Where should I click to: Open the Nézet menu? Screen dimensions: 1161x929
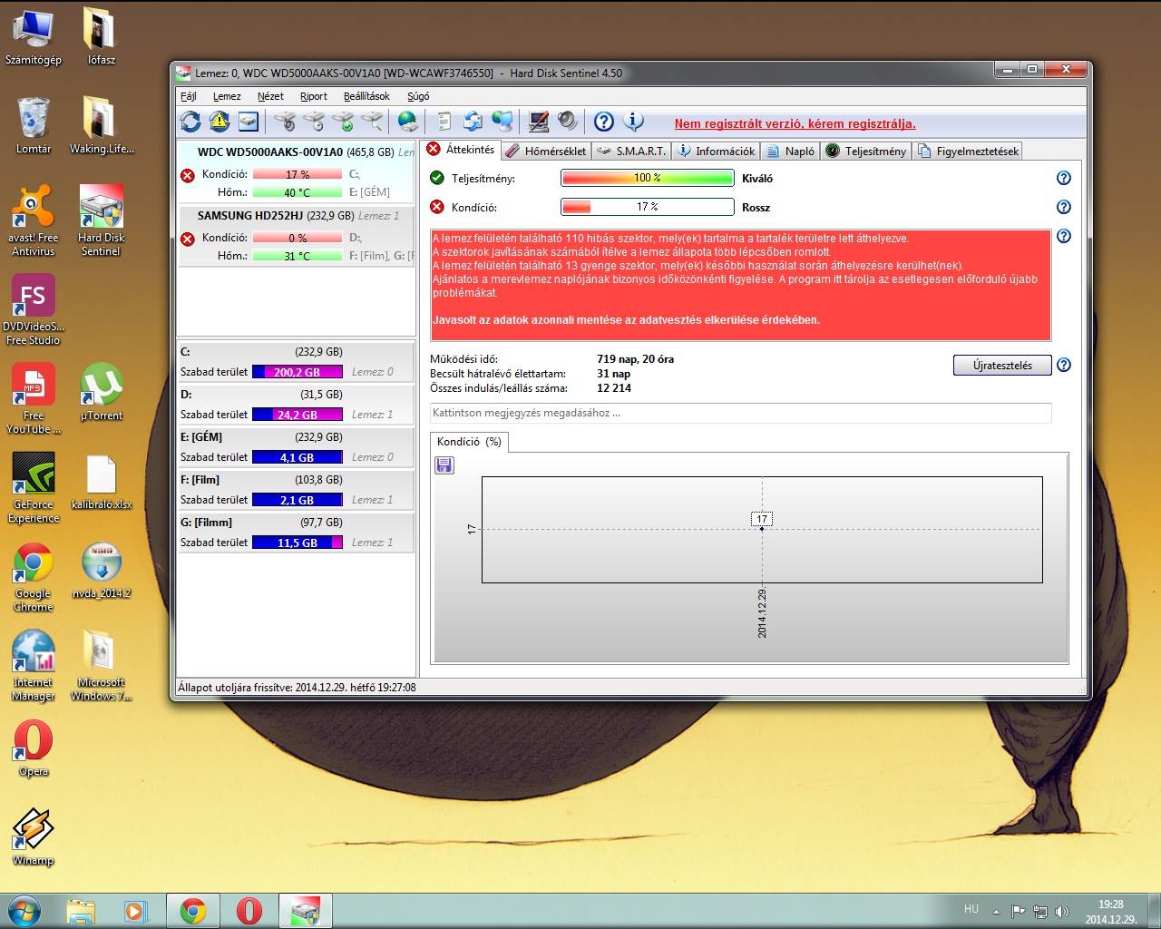coord(270,96)
